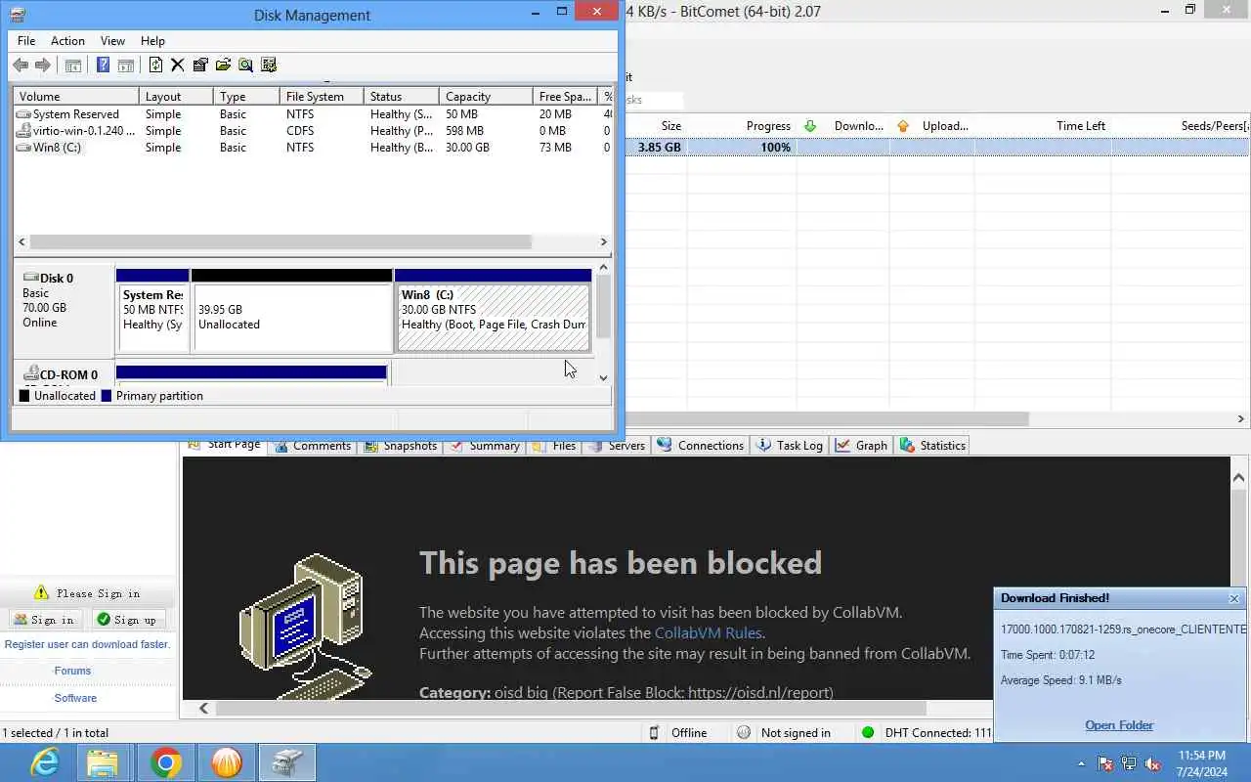Open Google Chrome from the taskbar
1251x782 pixels.
165,762
